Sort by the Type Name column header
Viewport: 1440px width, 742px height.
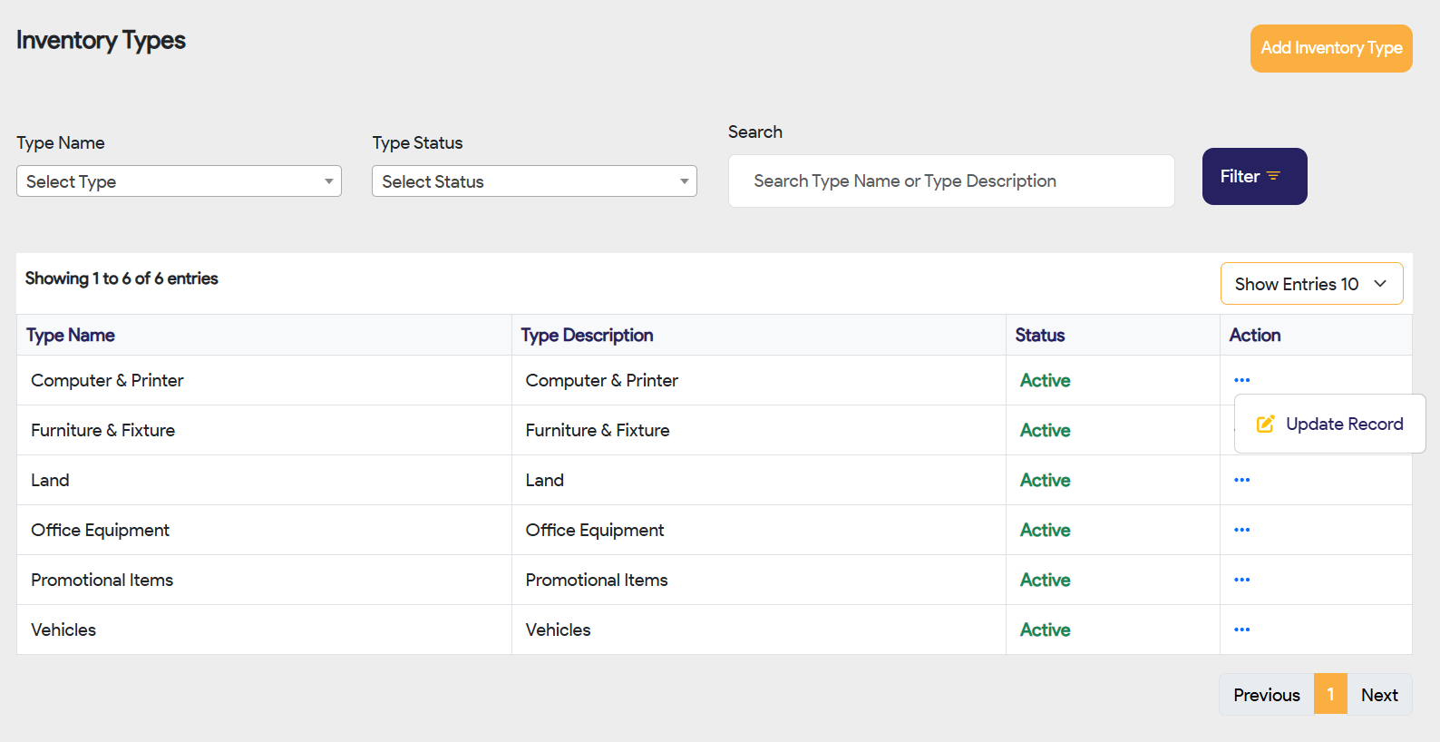coord(71,335)
